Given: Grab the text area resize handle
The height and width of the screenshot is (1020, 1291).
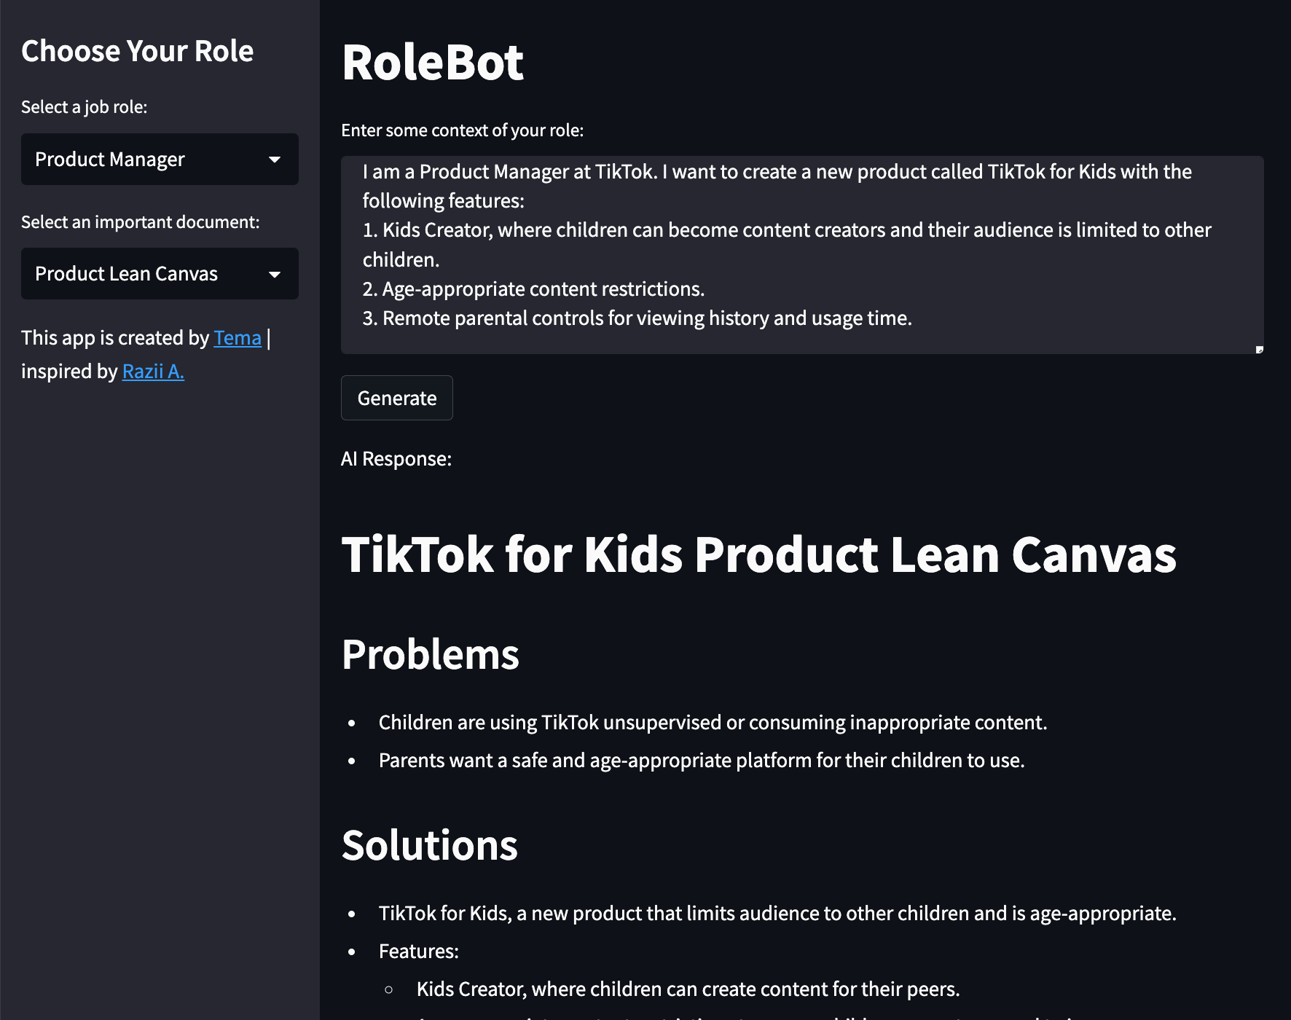Looking at the screenshot, I should coord(1259,350).
